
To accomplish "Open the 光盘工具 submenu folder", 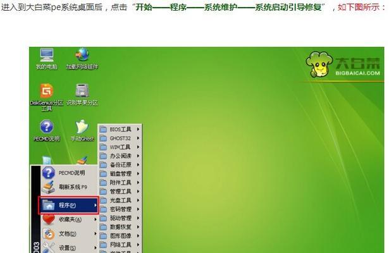I will click(120, 200).
